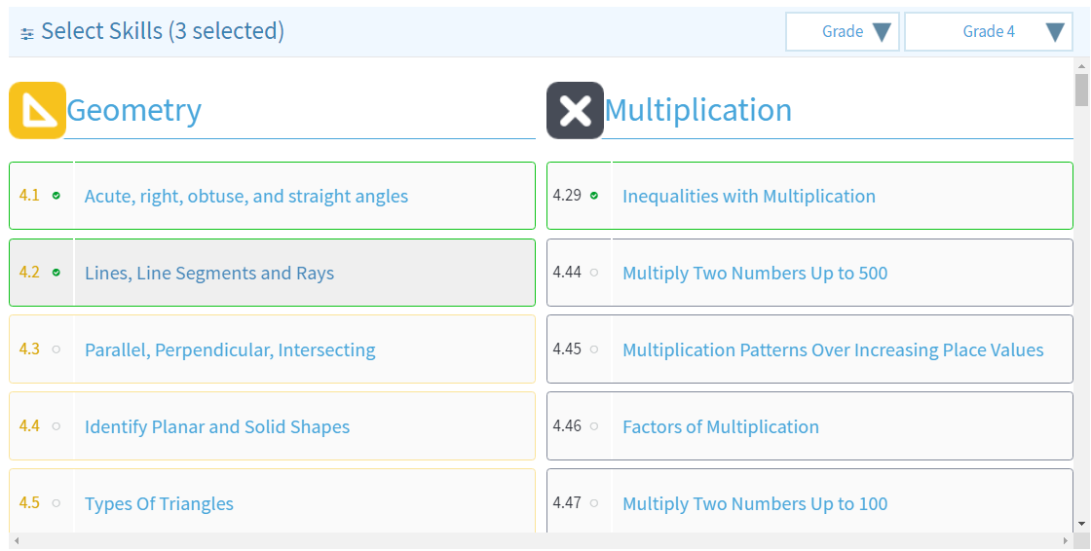Expand the Grade 4 dropdown
The width and height of the screenshot is (1091, 551).
tap(988, 32)
